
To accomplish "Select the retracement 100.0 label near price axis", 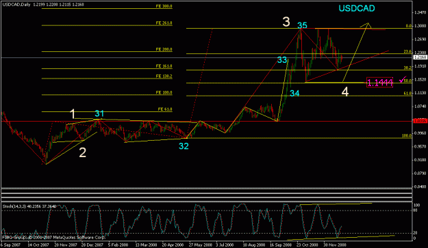I will [x=407, y=135].
